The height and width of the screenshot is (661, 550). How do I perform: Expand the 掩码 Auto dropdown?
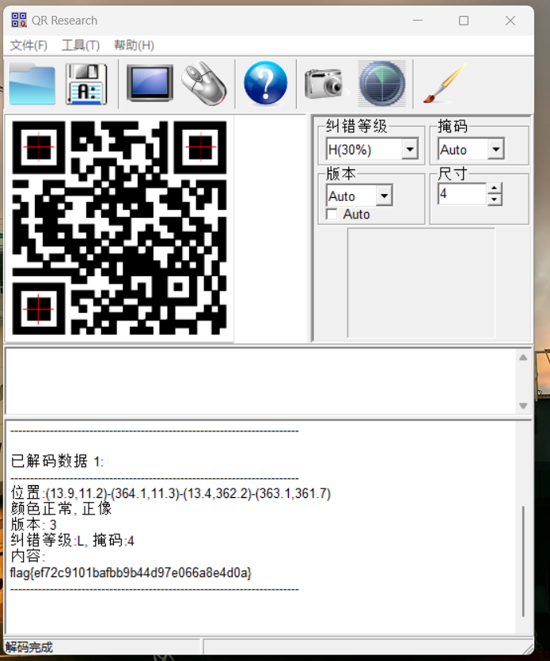click(496, 149)
